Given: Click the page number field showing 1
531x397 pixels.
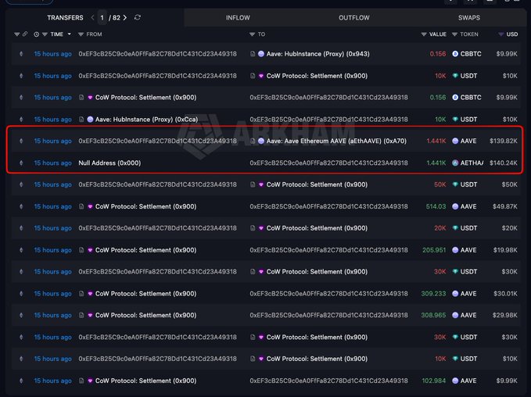Looking at the screenshot, I should click(102, 18).
